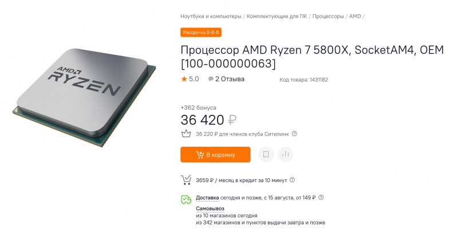Image resolution: width=458 pixels, height=237 pixels.
Task: Click the green delivery truck icon
Action: 186,199
